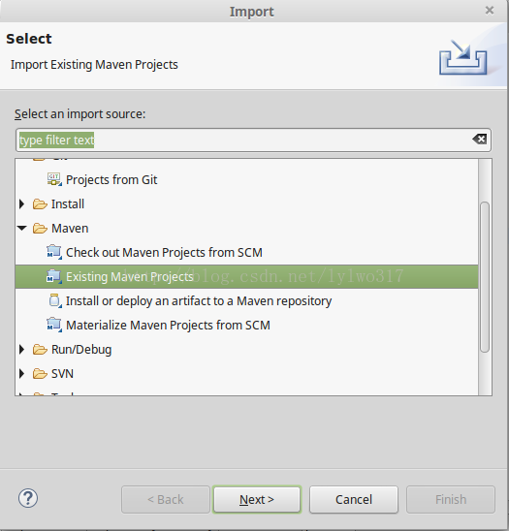509x531 pixels.
Task: Clear filter text with the erase icon
Action: coord(480,139)
